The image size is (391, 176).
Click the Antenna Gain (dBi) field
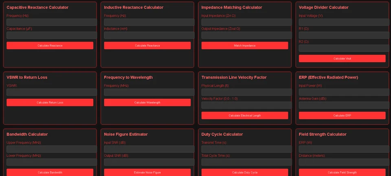click(x=344, y=105)
